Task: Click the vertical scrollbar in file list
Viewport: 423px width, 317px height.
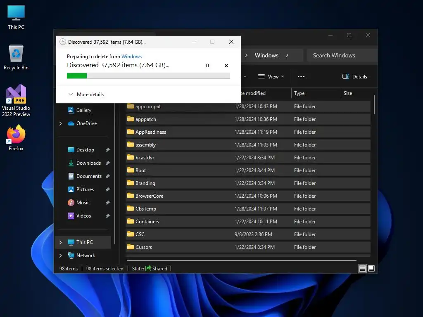Action: (374, 104)
